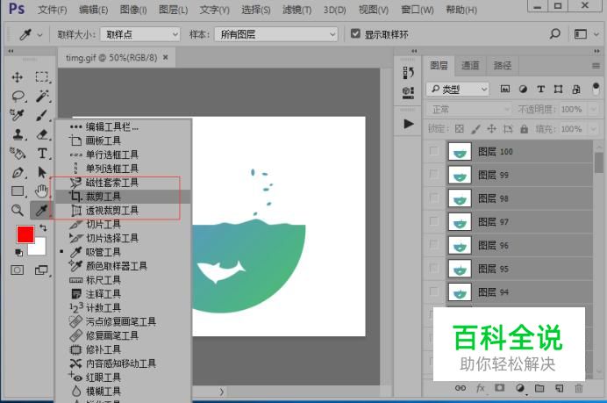Open the 图像(I) menu

[x=133, y=10]
